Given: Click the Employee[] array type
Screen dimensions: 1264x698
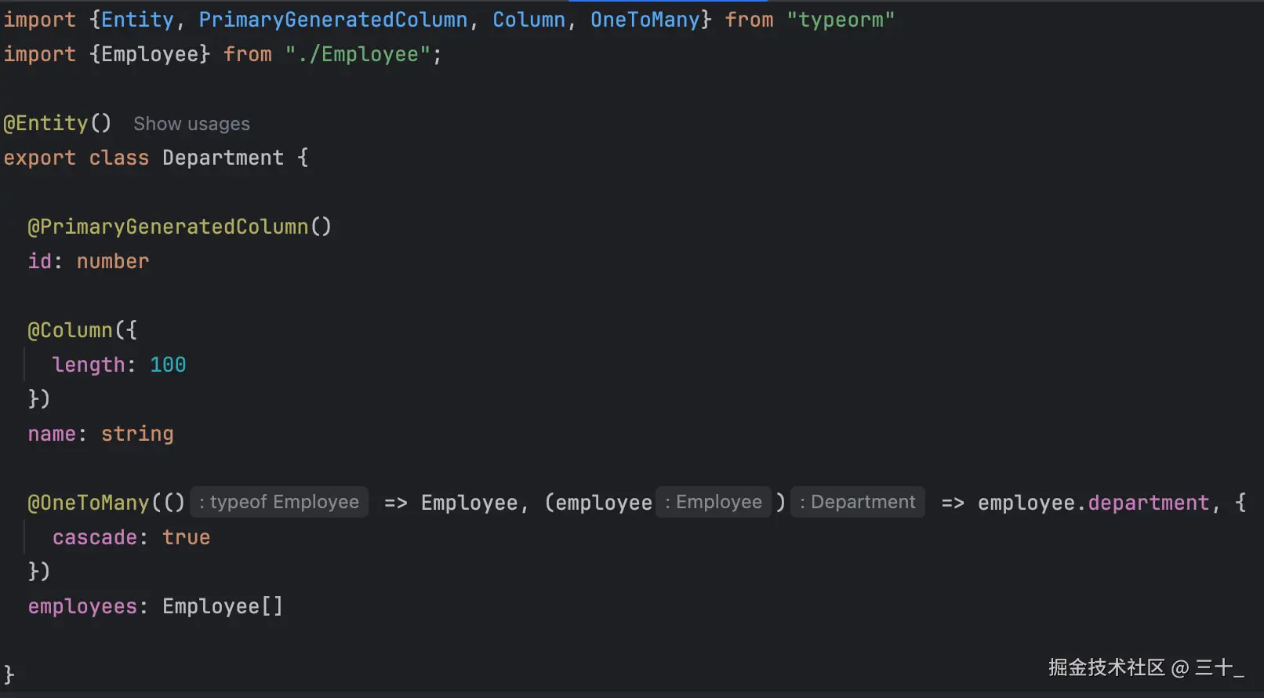Looking at the screenshot, I should [x=222, y=606].
